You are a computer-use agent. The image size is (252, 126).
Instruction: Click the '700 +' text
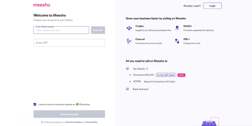click(186, 39)
